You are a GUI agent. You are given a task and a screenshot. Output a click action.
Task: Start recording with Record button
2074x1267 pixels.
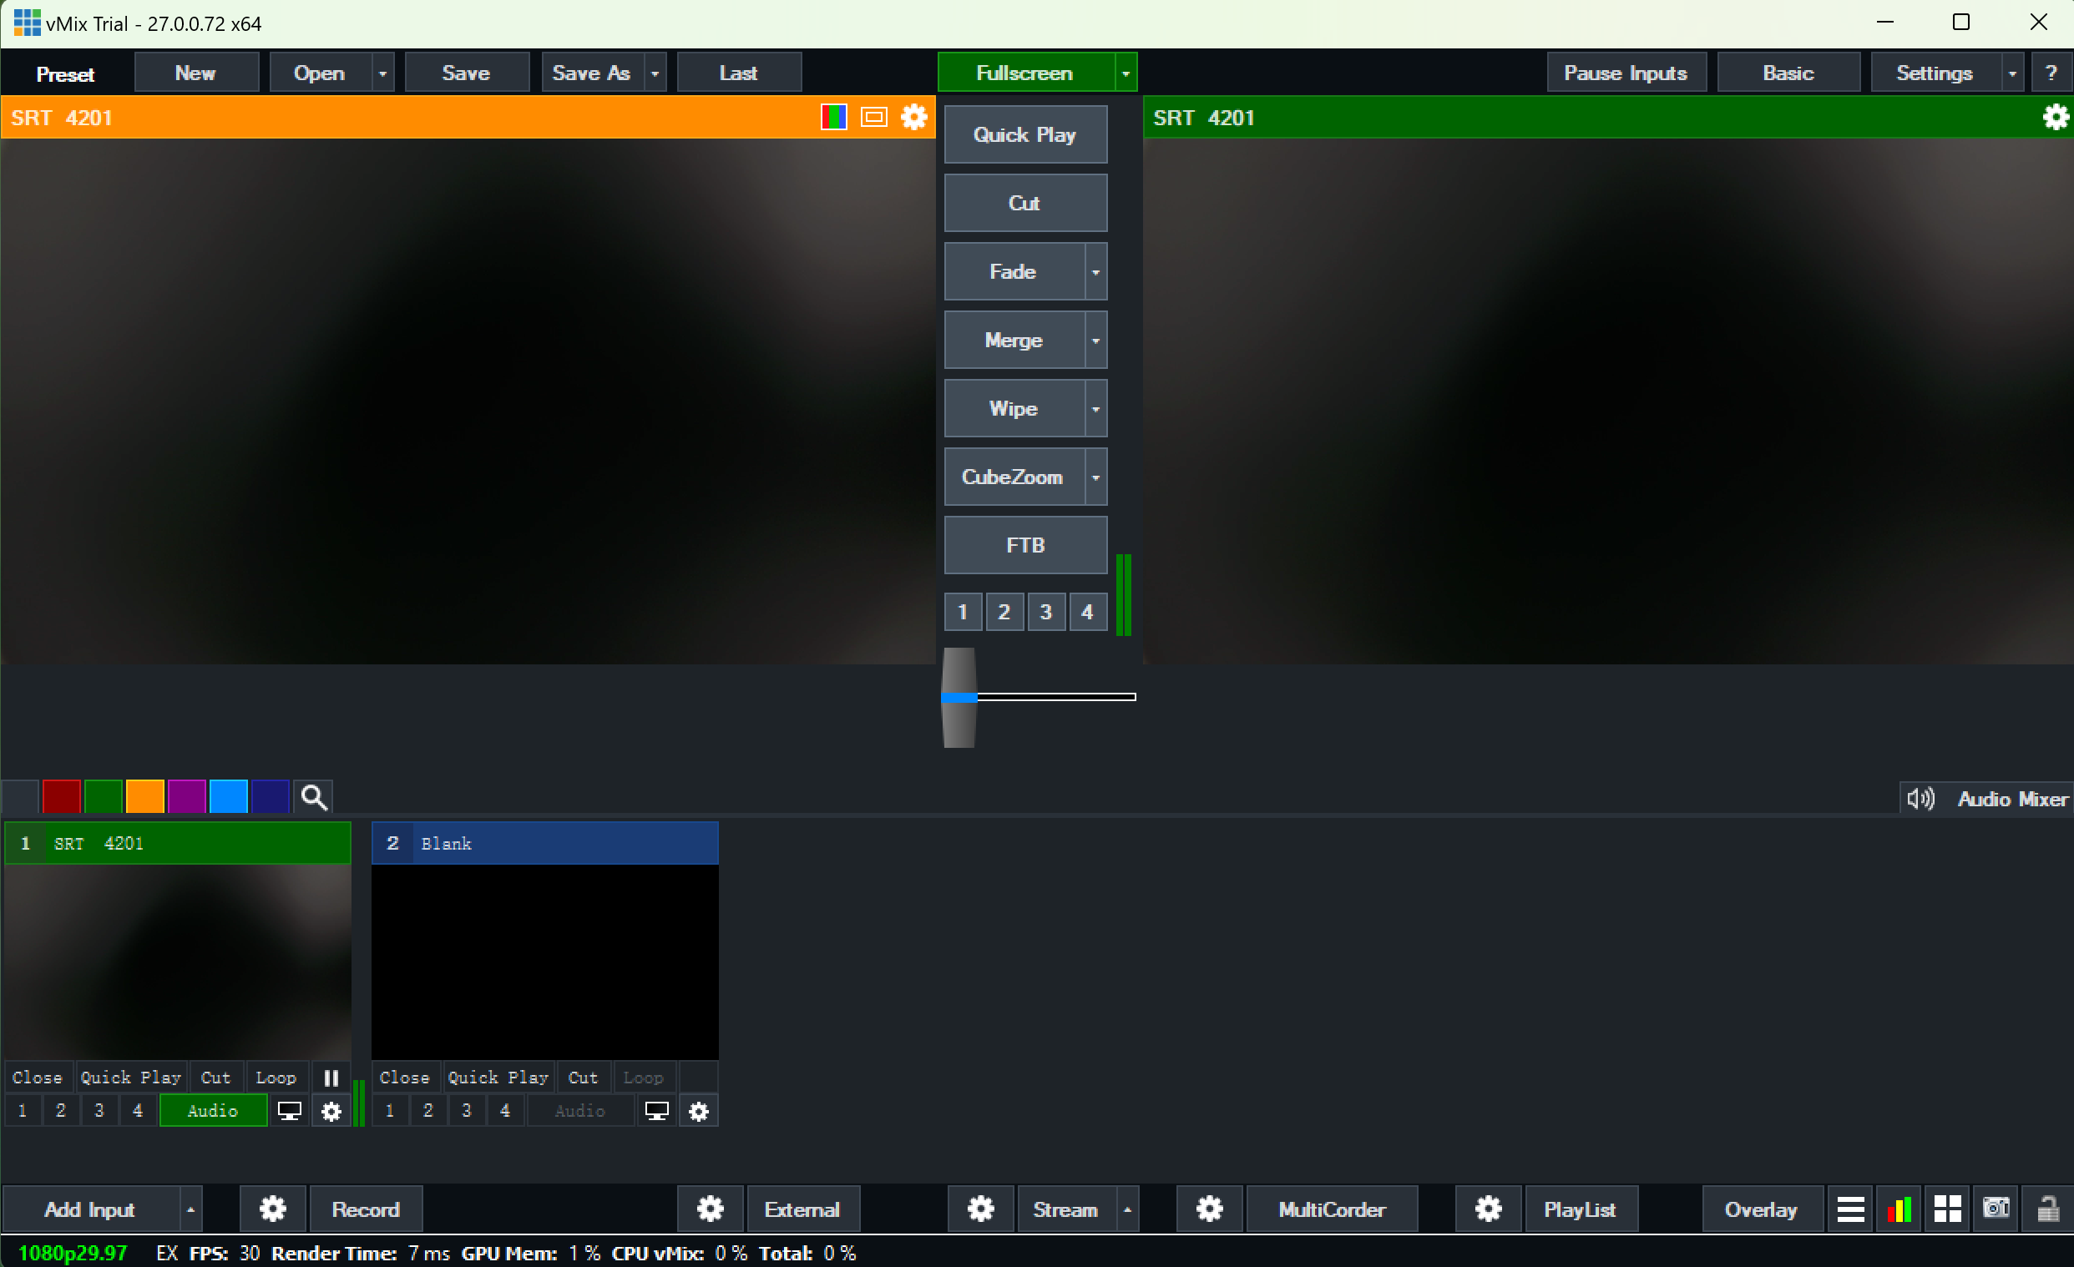(x=366, y=1209)
